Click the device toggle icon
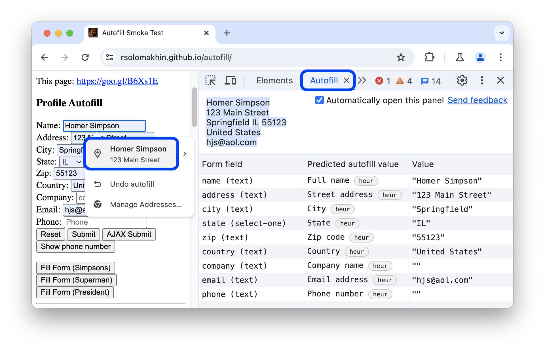This screenshot has height=350, width=545. (229, 80)
